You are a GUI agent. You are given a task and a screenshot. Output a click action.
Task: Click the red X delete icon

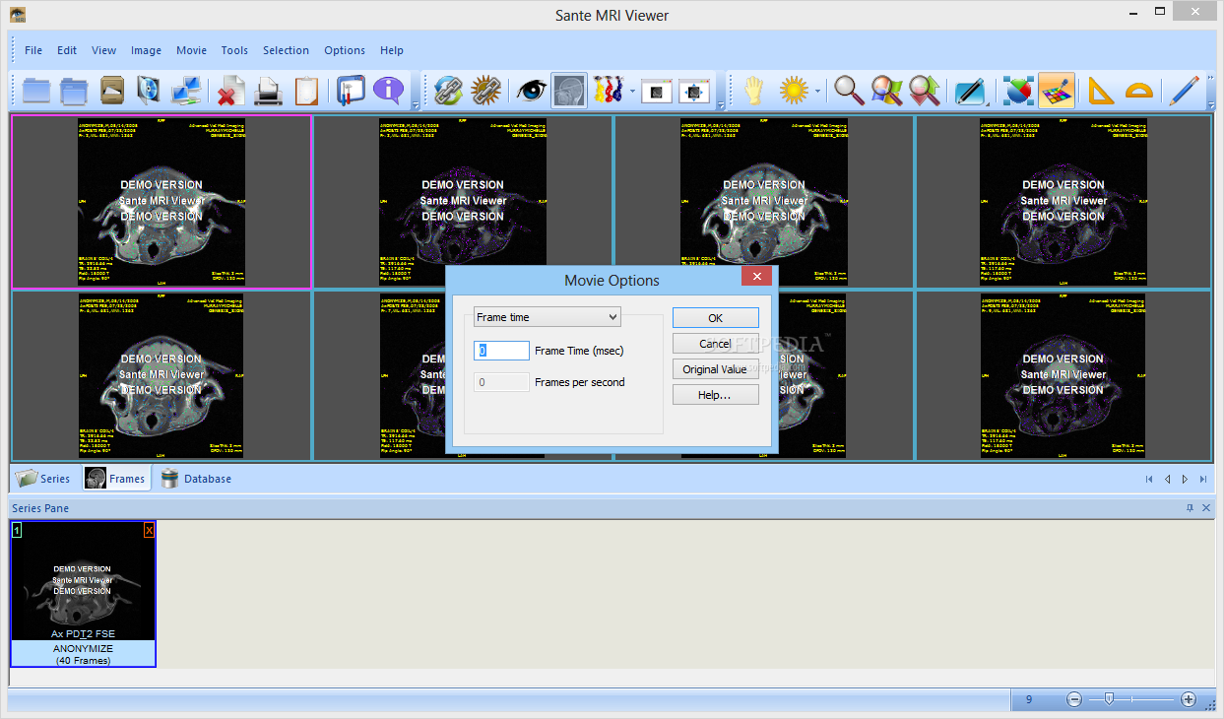click(x=230, y=91)
